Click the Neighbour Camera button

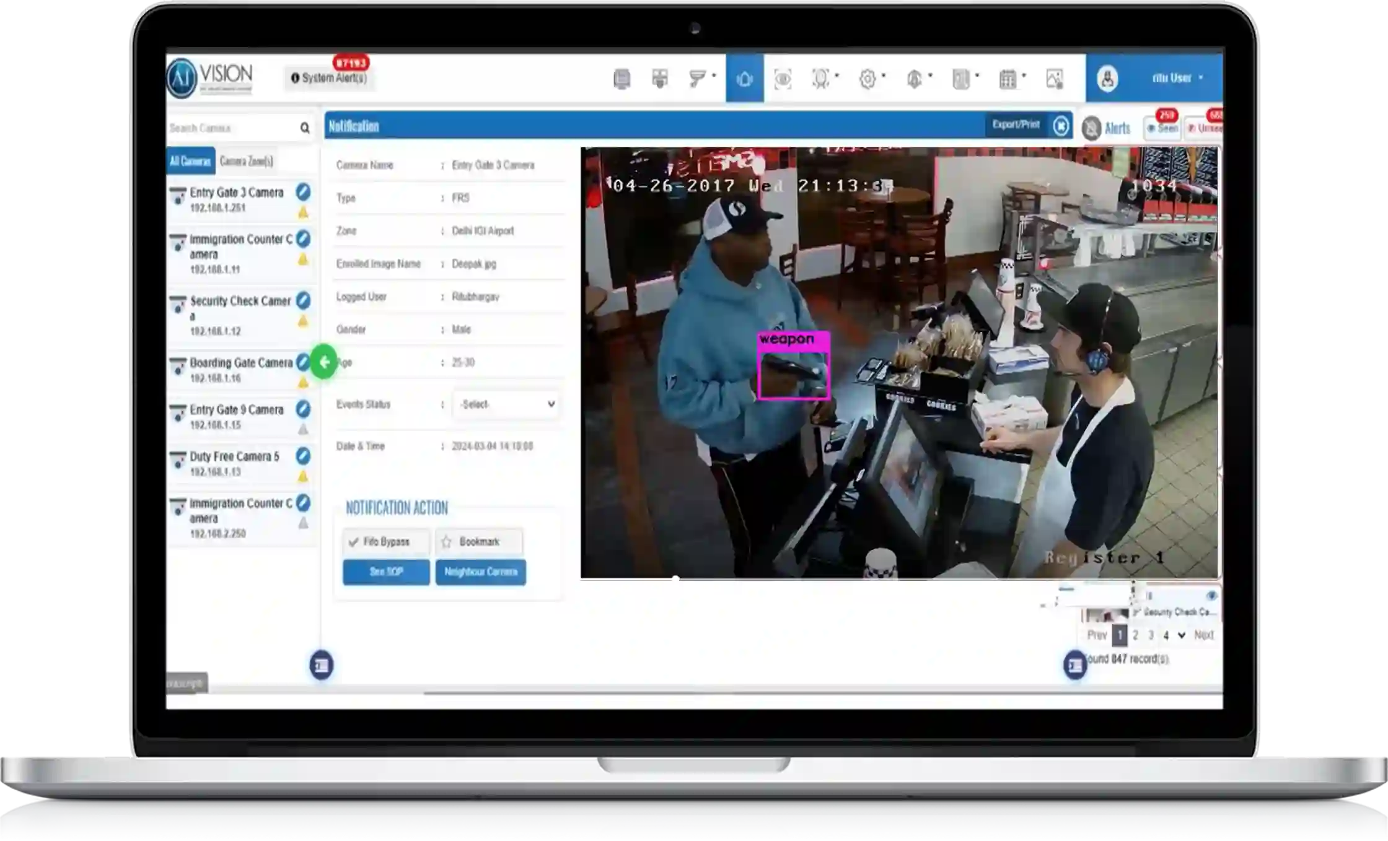pyautogui.click(x=481, y=572)
